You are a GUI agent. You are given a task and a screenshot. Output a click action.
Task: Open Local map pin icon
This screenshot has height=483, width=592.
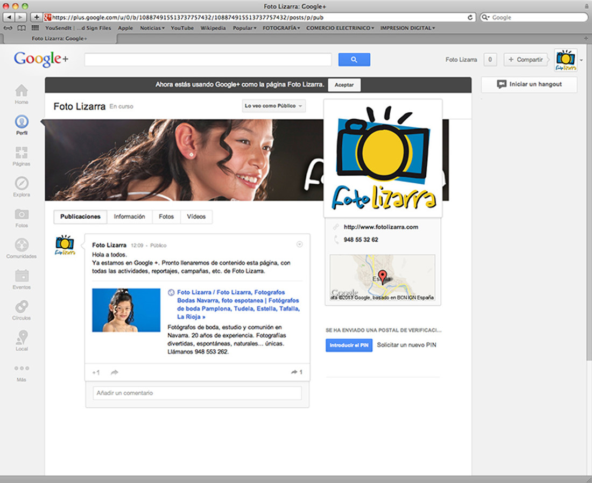pos(22,337)
